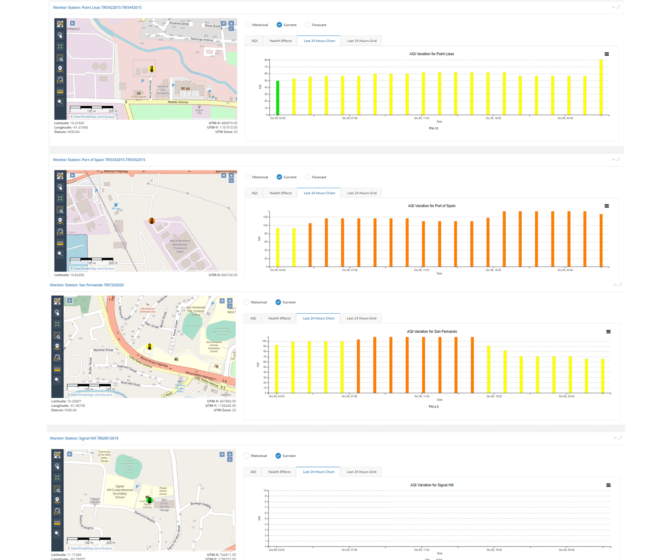Viewport: 672px width, 560px height.
Task: Open the chart menu for Point Lisas AQI chart
Action: [x=607, y=54]
